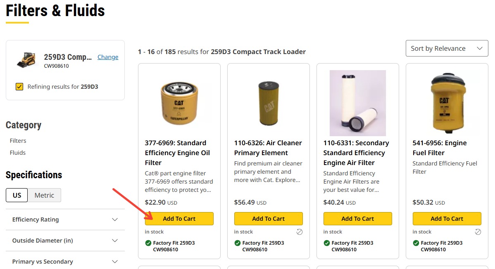Viewport: 495px width, 269px height.
Task: Click the Change equipment link
Action: click(x=108, y=57)
